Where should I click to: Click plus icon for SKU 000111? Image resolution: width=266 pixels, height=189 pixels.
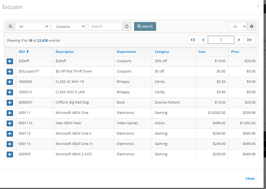pos(10,113)
